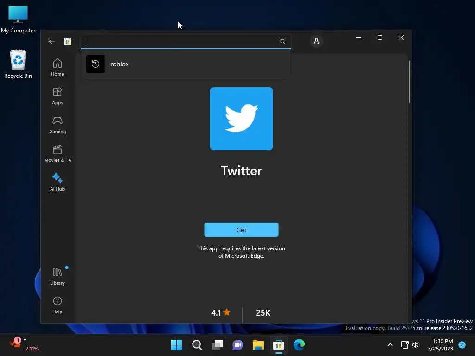The height and width of the screenshot is (356, 475).
Task: Open Home in the Store sidebar
Action: (58, 67)
